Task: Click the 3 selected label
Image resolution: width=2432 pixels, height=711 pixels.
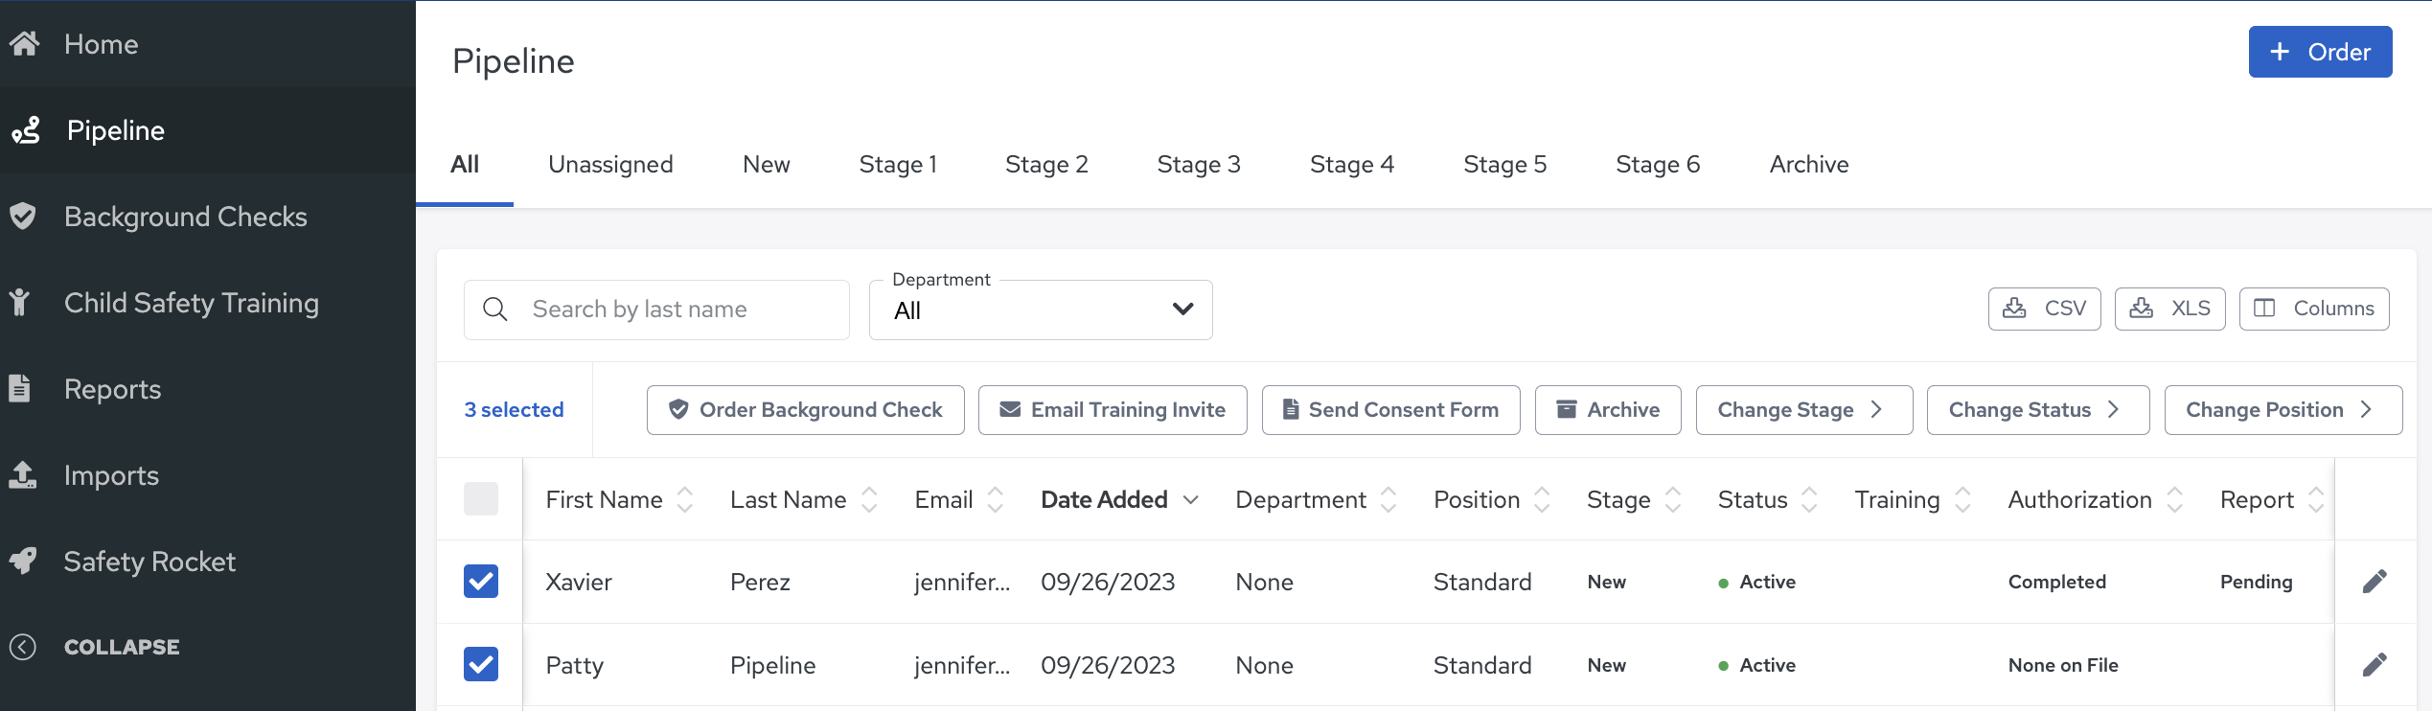Action: 515,410
